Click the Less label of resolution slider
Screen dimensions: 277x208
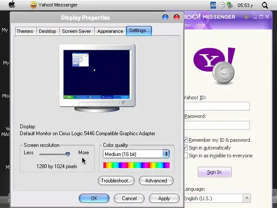tap(29, 153)
